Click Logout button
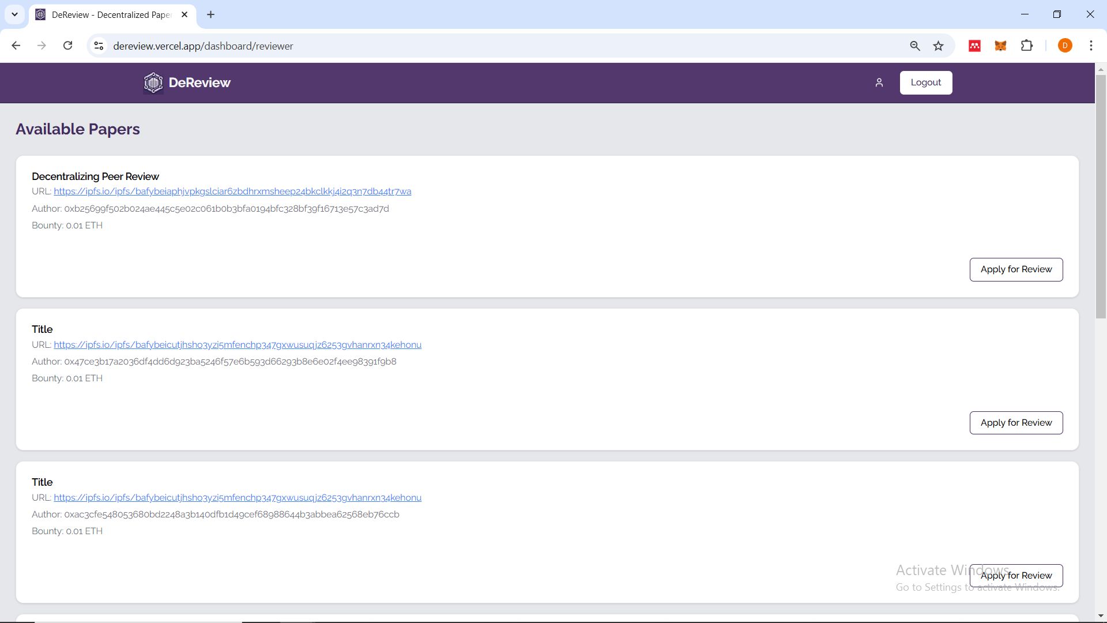The image size is (1107, 623). coord(926,82)
